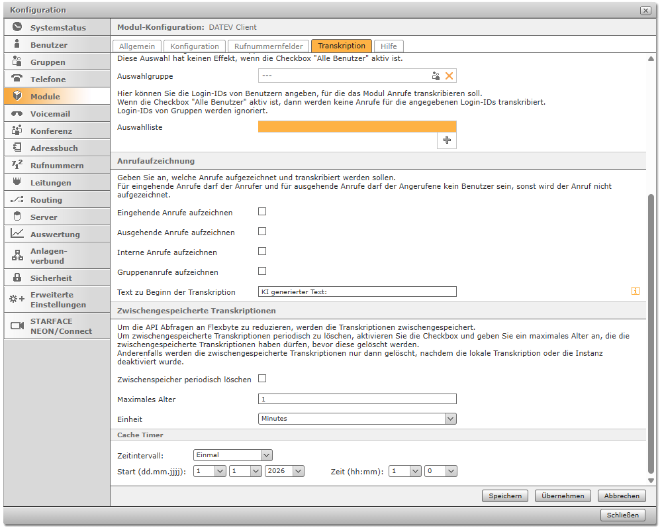The image size is (662, 530).
Task: Toggle Gruppenanrufe aufzeichnen checkbox
Action: tap(262, 272)
